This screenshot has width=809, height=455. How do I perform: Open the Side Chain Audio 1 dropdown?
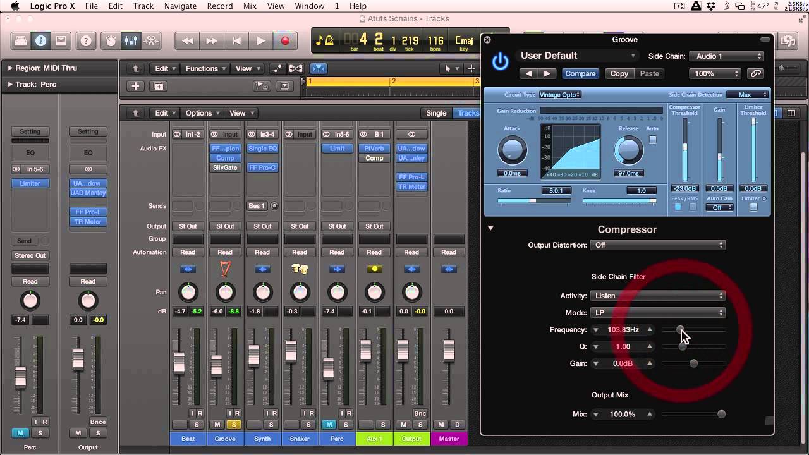pos(727,56)
